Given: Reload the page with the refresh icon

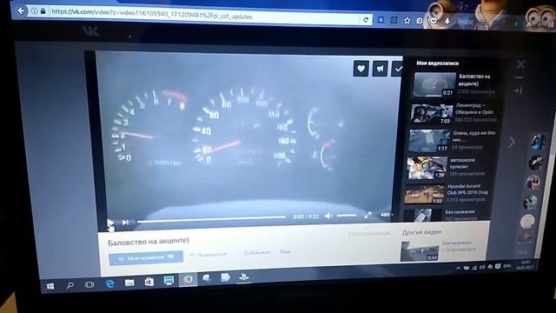Looking at the screenshot, I should tap(366, 19).
